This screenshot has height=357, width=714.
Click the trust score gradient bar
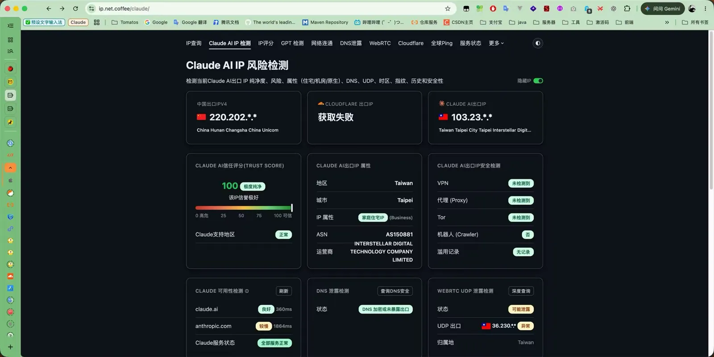tap(244, 208)
